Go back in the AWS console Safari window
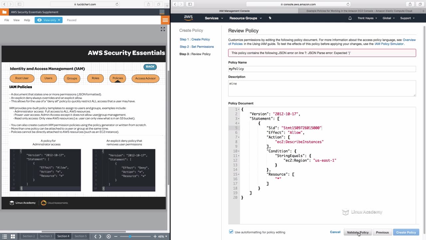This screenshot has height=240, width=426. point(175,4)
